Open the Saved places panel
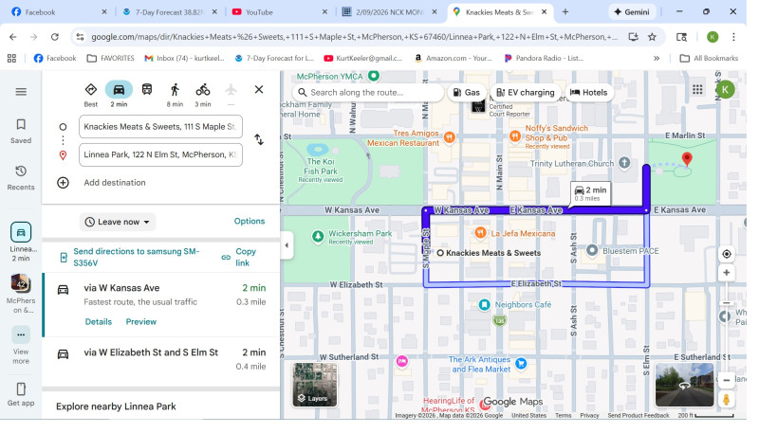Image resolution: width=759 pixels, height=433 pixels. [21, 131]
